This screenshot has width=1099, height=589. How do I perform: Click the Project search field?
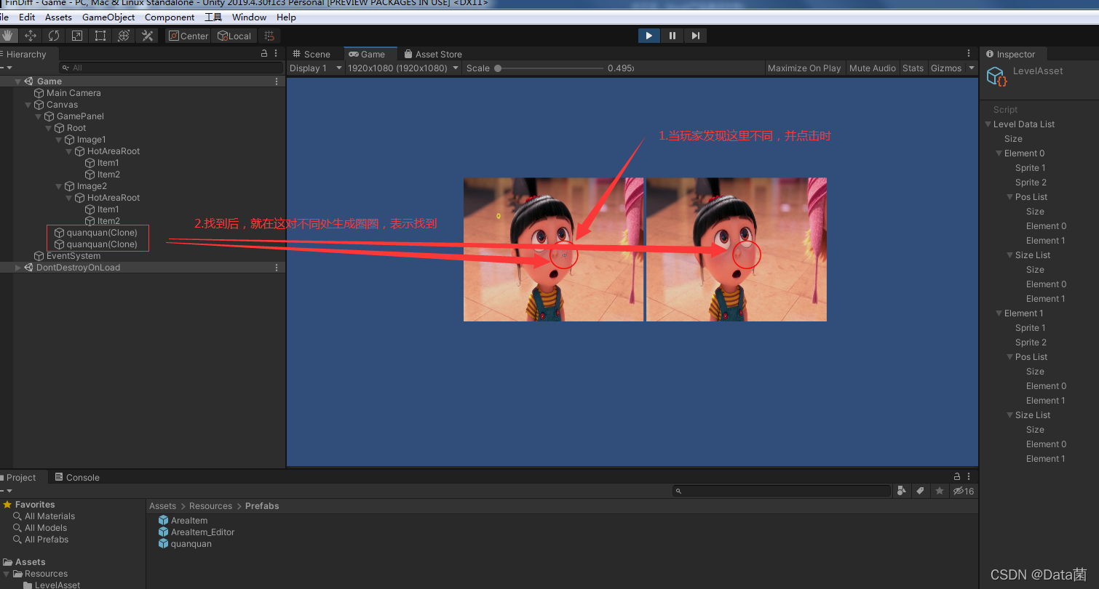[782, 491]
